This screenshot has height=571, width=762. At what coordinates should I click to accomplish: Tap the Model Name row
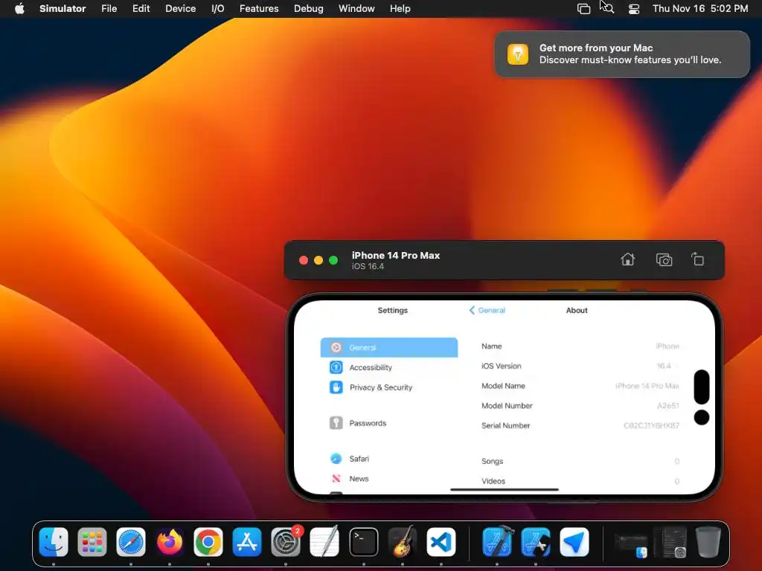(580, 386)
